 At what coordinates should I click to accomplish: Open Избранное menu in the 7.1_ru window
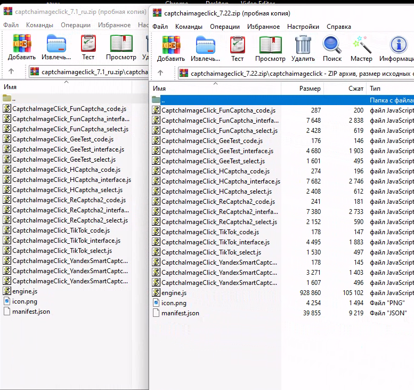click(x=115, y=25)
